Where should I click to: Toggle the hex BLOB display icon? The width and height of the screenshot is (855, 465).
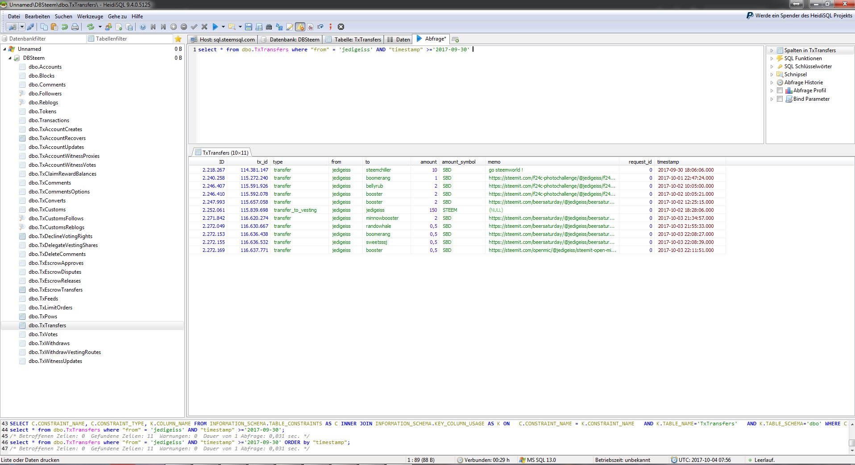[x=310, y=27]
